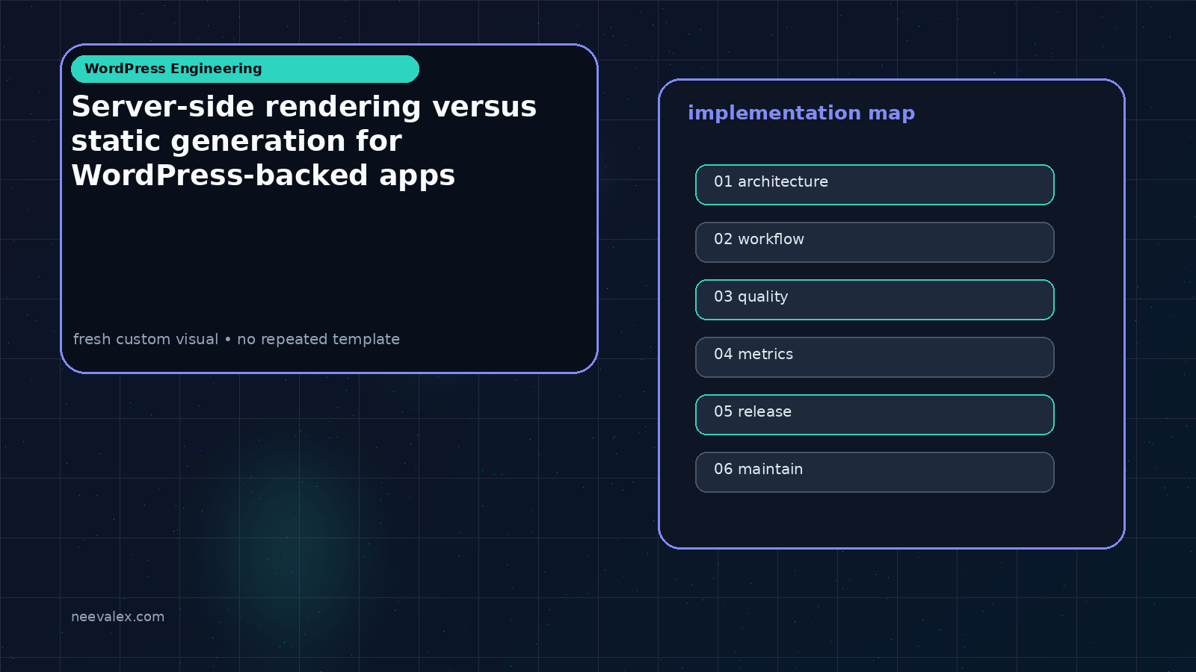Click the fresh custom visual caption
Image resolution: width=1196 pixels, height=672 pixels.
click(x=236, y=339)
